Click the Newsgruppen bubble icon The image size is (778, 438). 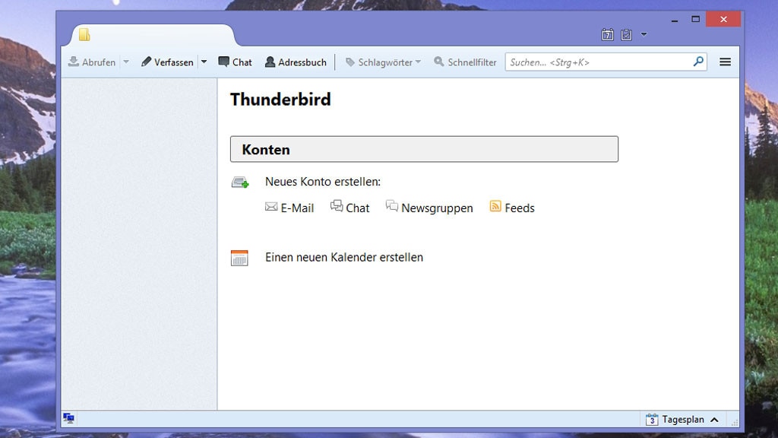point(391,205)
